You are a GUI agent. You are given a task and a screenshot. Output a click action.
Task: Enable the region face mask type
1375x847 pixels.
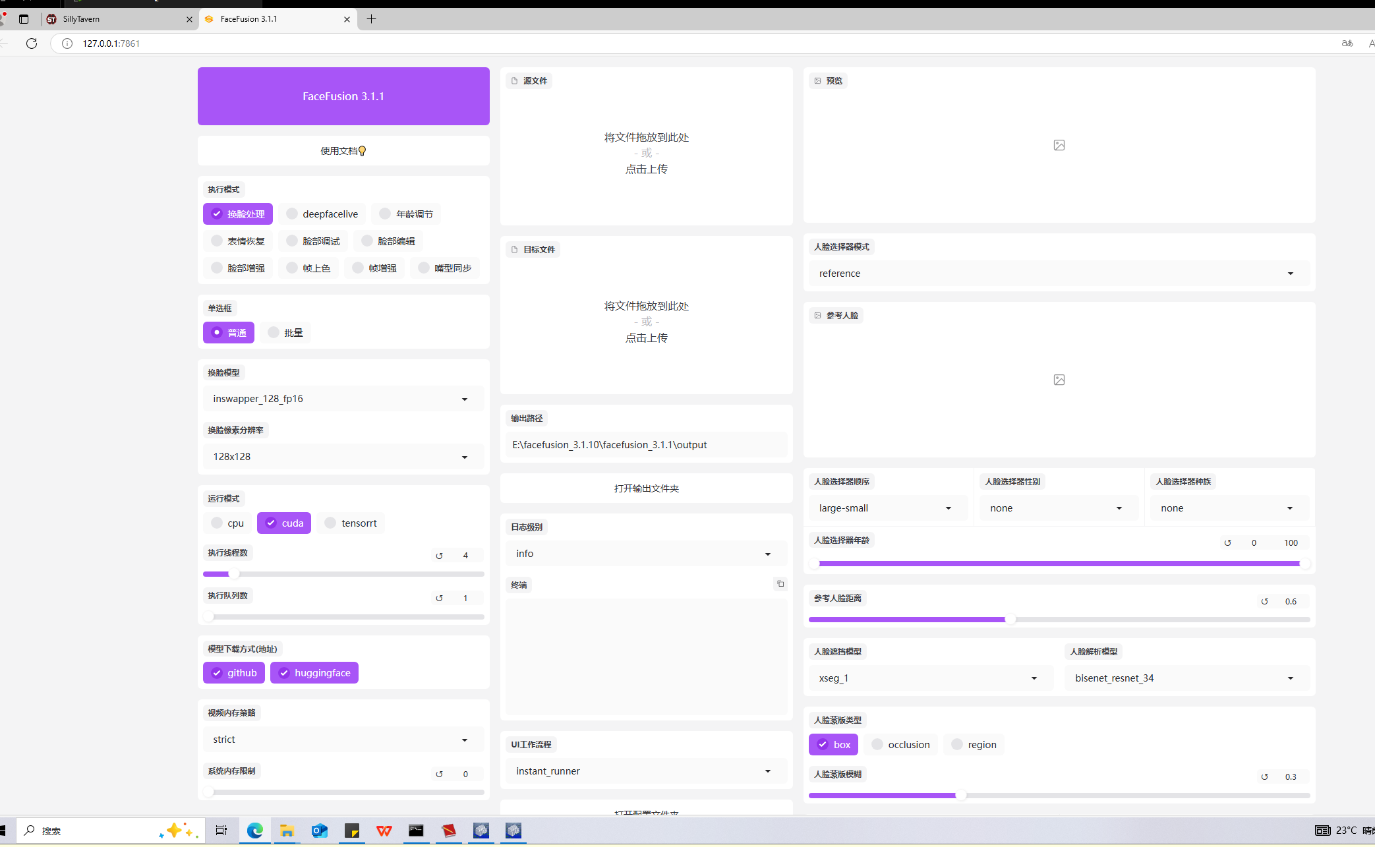click(974, 745)
